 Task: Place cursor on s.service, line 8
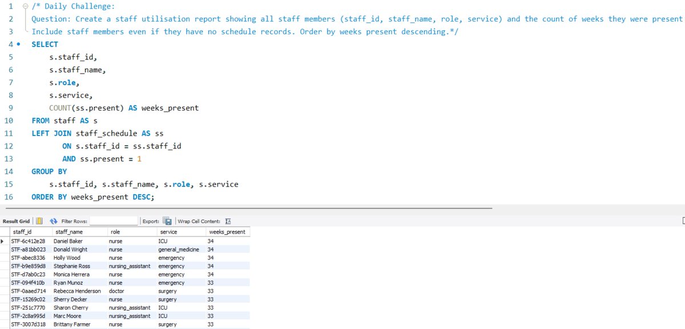pos(71,95)
